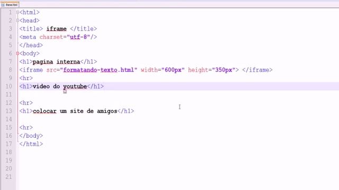Collapse the <body> fold marker on line 6
Screen dimensions: 339x190
point(17,53)
